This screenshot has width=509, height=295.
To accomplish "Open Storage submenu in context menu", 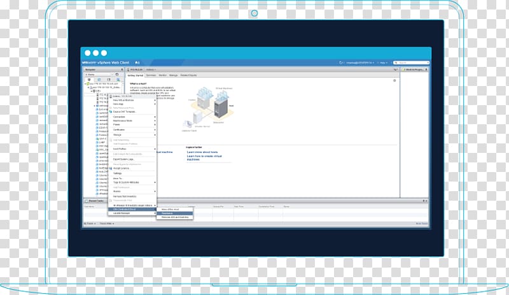I will click(132, 134).
